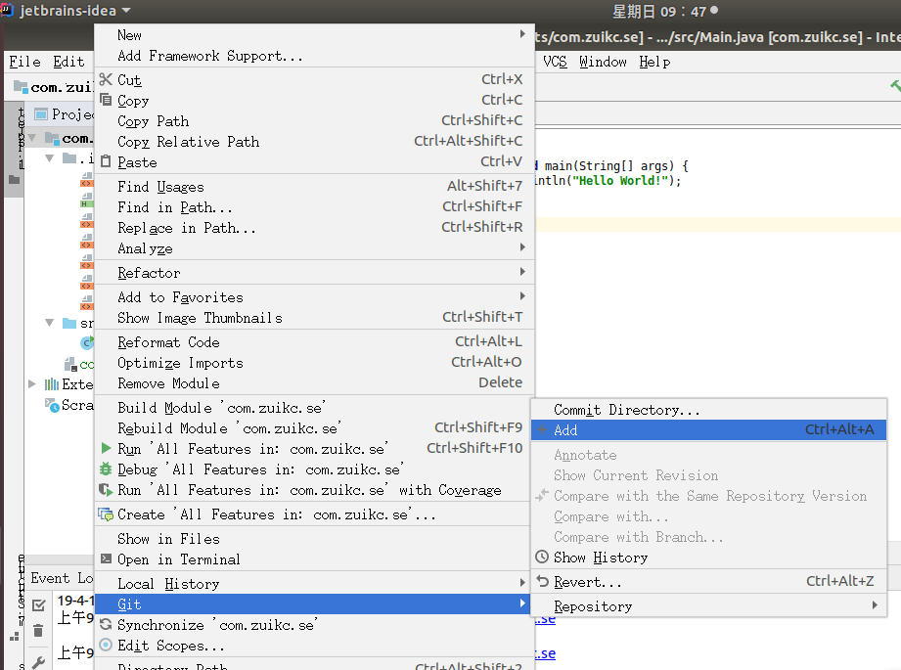This screenshot has width=901, height=670.
Task: Click the blue '.se' link in Event Log
Action: click(x=545, y=618)
